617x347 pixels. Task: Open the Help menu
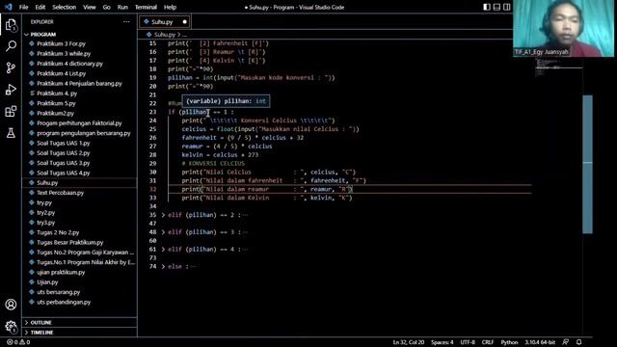pyautogui.click(x=170, y=7)
